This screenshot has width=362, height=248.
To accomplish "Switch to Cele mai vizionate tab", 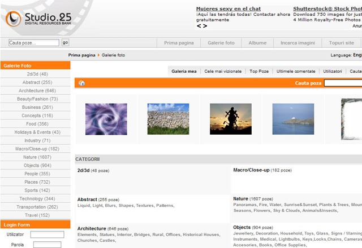I will click(x=223, y=72).
